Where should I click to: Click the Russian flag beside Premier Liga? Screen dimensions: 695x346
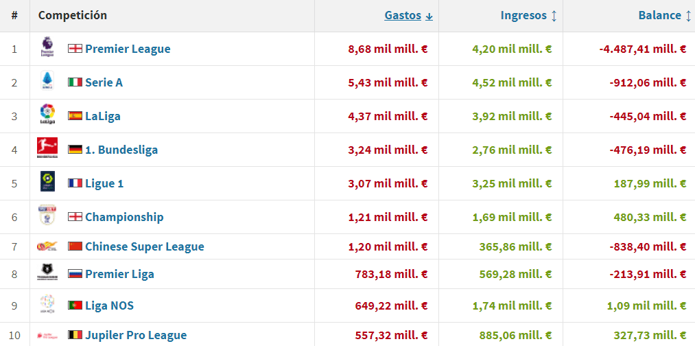75,274
